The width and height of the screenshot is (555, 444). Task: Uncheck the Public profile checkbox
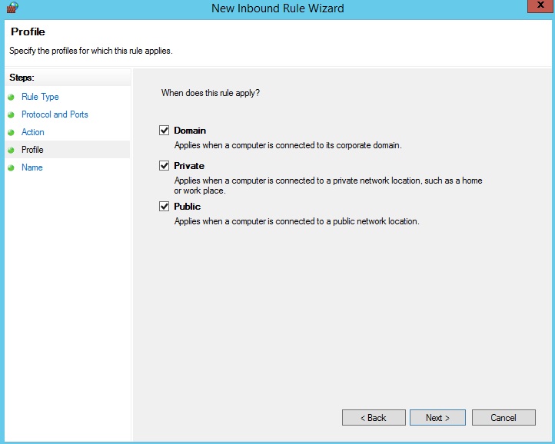(164, 207)
